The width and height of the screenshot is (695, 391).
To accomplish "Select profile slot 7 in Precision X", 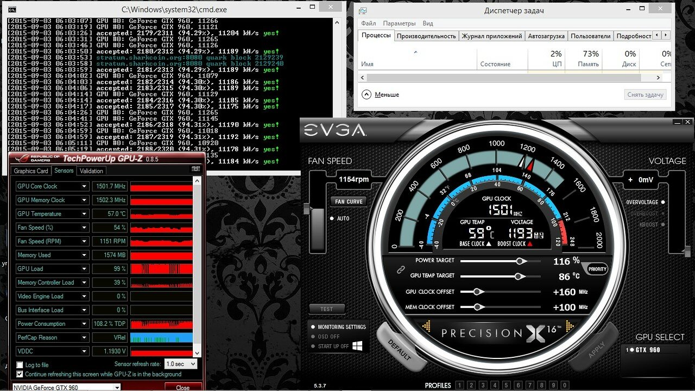I will [x=530, y=386].
